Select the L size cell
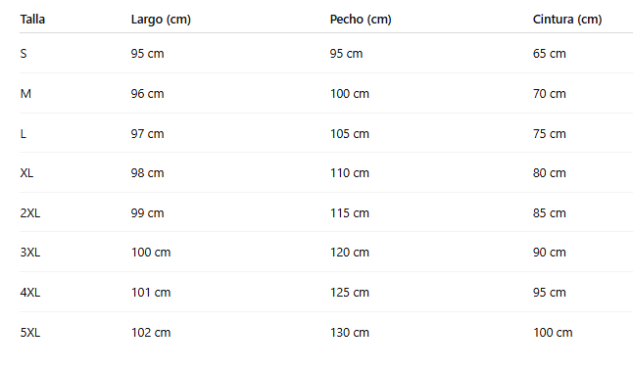 [23, 133]
